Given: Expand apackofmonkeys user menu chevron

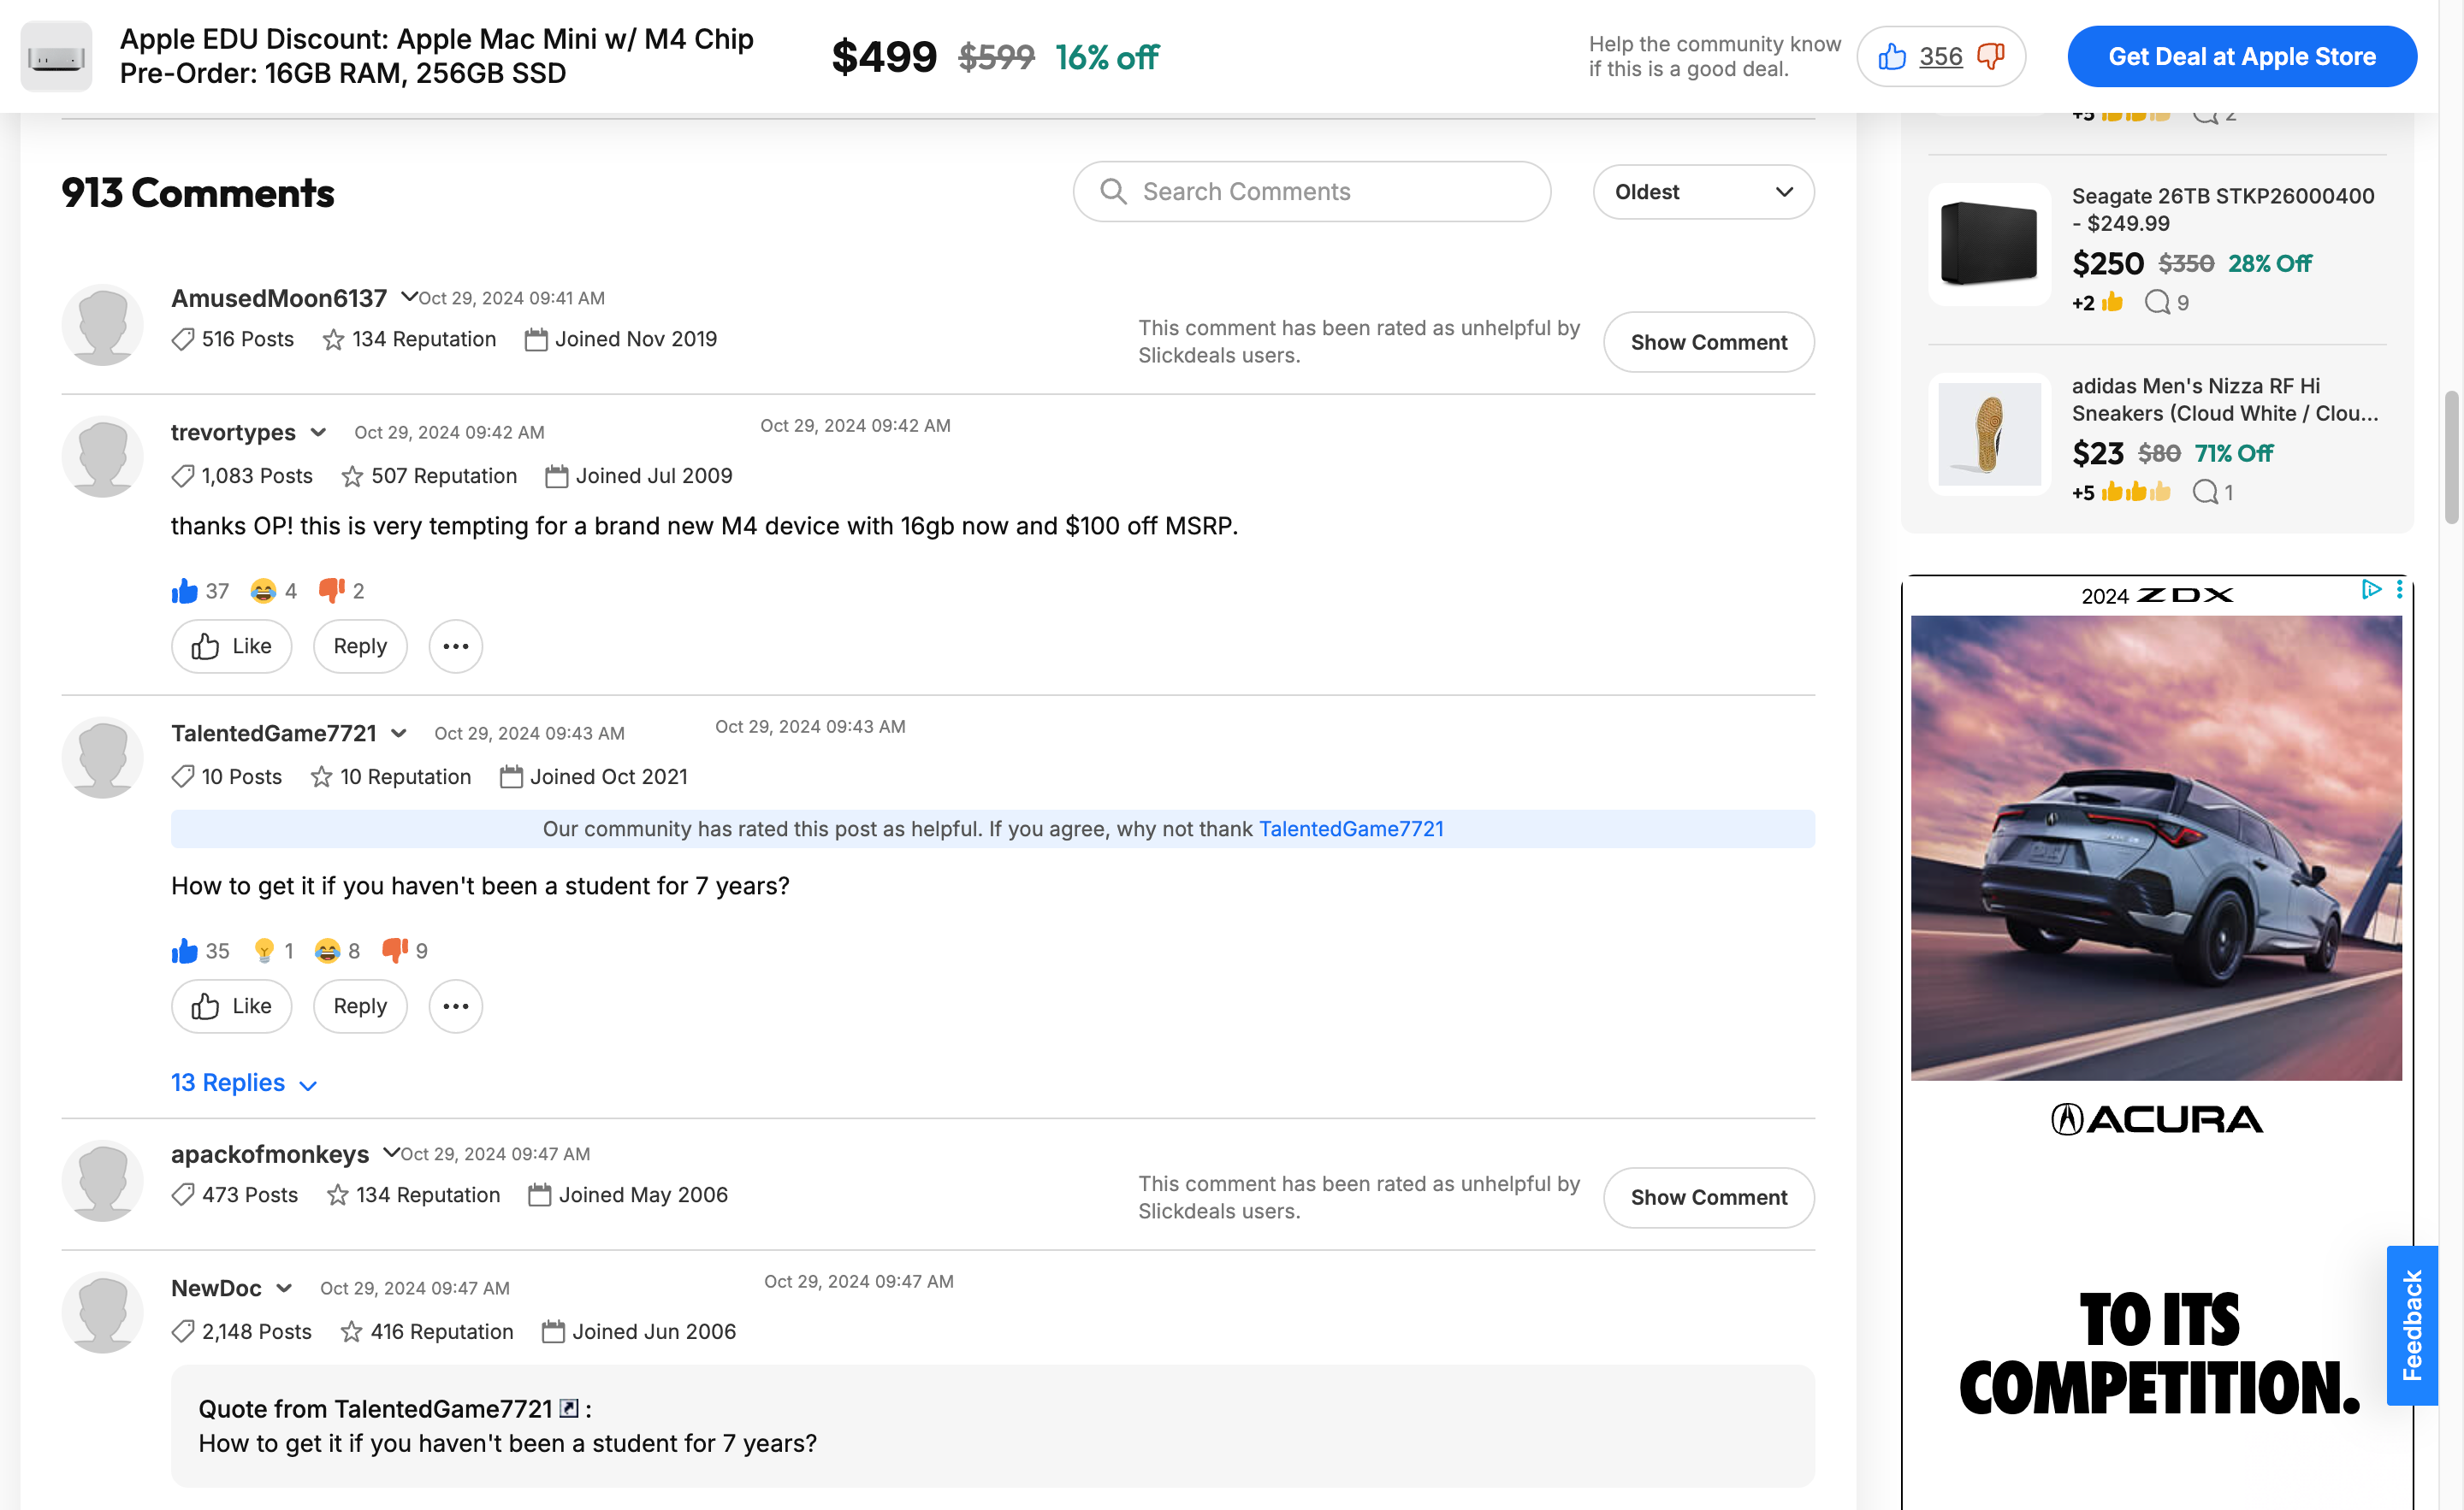Looking at the screenshot, I should [391, 1153].
